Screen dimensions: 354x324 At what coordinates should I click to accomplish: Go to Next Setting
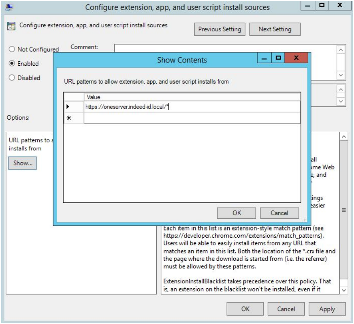click(275, 29)
